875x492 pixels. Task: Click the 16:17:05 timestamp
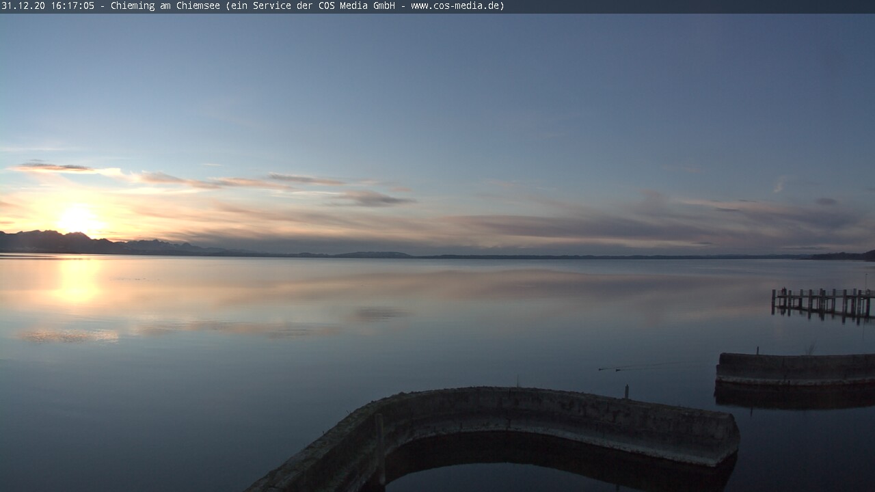click(71, 6)
